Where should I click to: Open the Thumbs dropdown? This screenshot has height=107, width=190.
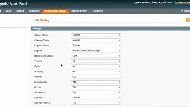click(96, 61)
